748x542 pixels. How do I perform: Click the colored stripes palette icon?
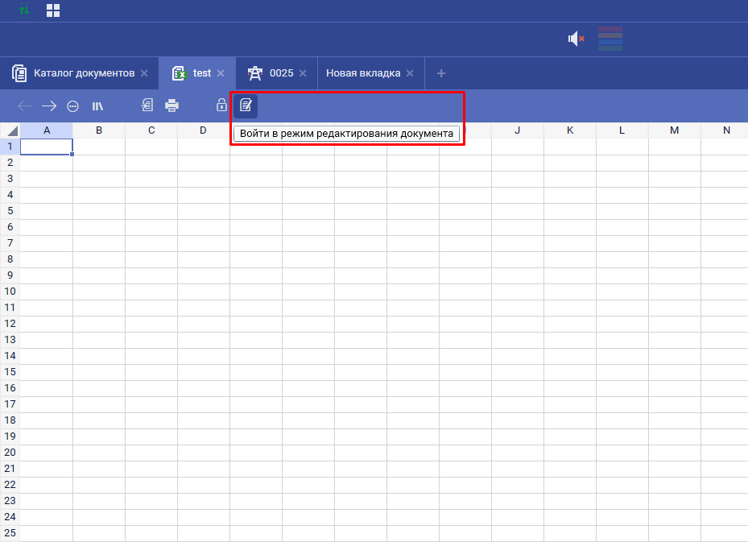pyautogui.click(x=610, y=39)
